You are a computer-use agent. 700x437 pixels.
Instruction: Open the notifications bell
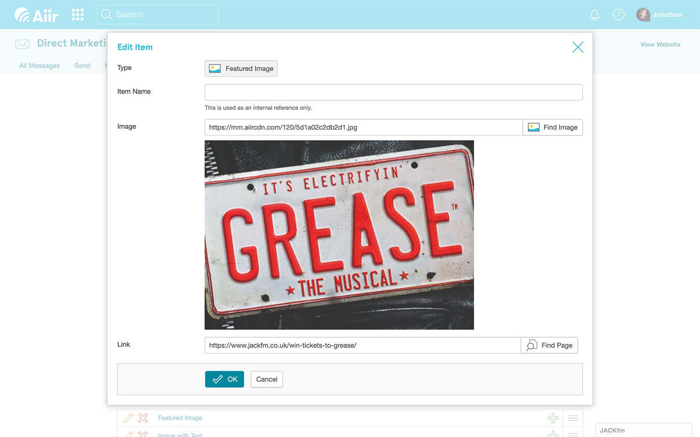point(594,15)
